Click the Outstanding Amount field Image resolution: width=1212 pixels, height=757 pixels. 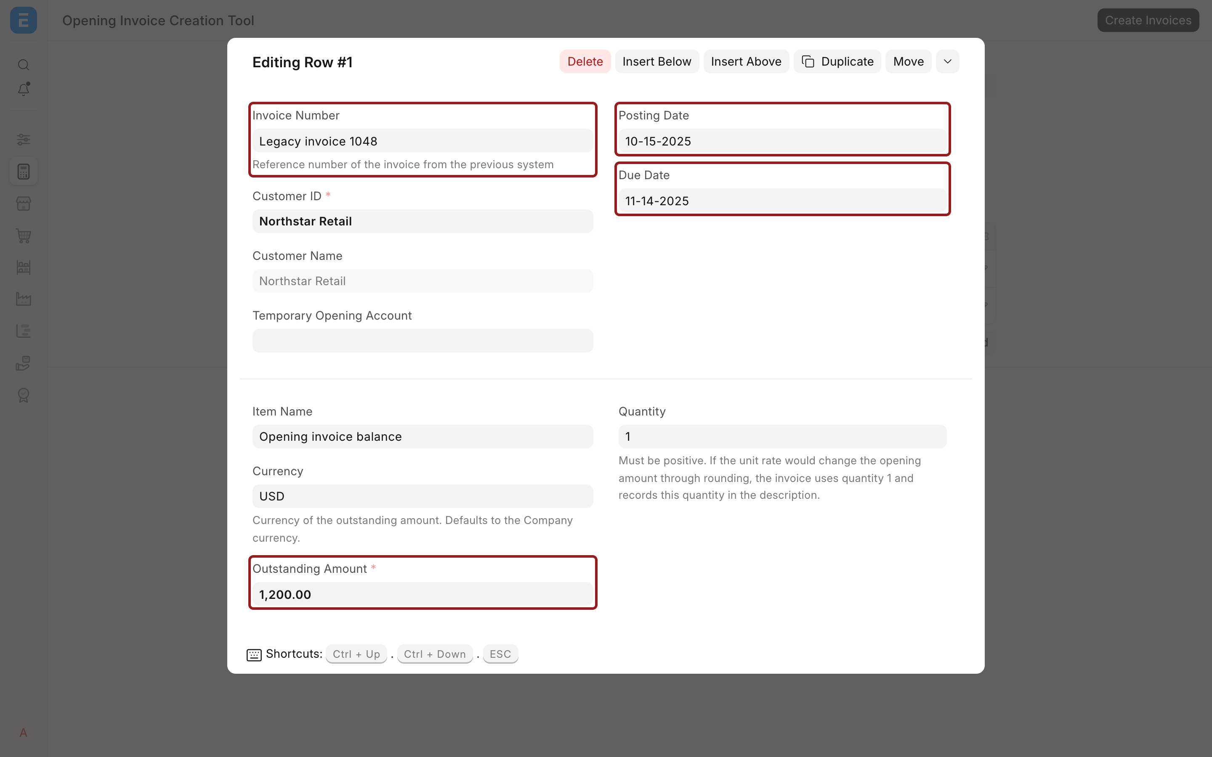coord(423,594)
